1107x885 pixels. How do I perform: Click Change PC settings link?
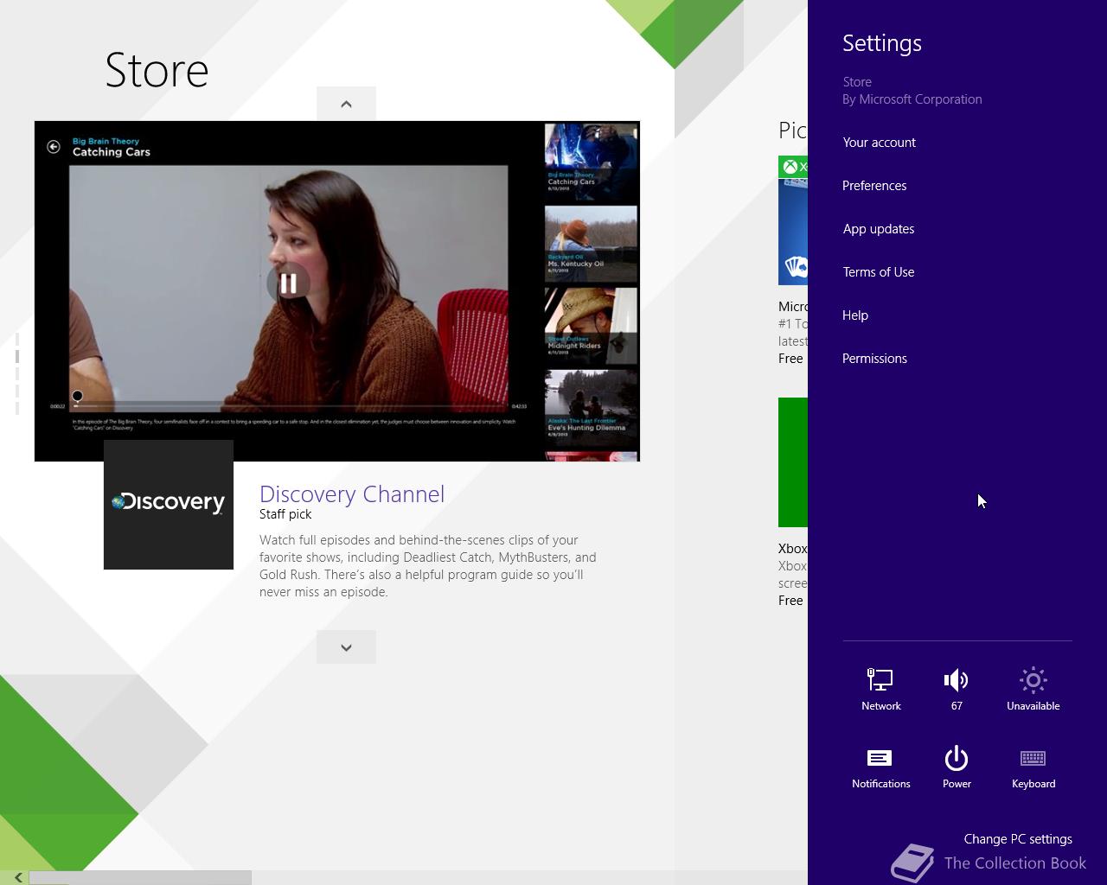pyautogui.click(x=1018, y=839)
